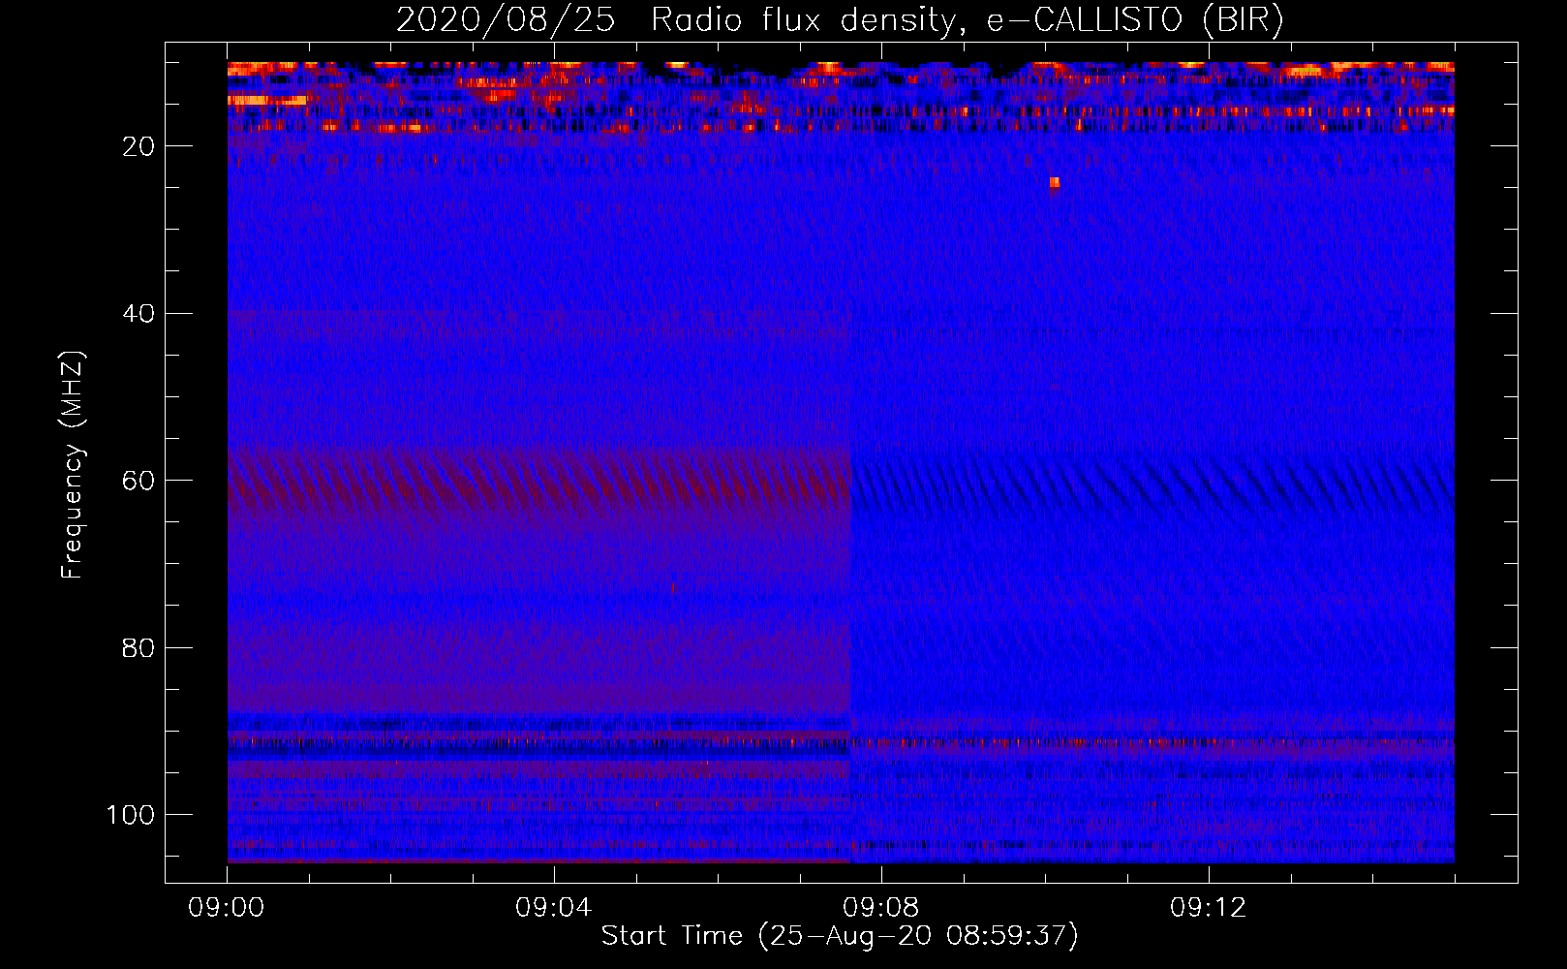Click the plot title text '2020/08/25 Radio flux density'
Viewport: 1567px width, 969px height.
(684, 20)
